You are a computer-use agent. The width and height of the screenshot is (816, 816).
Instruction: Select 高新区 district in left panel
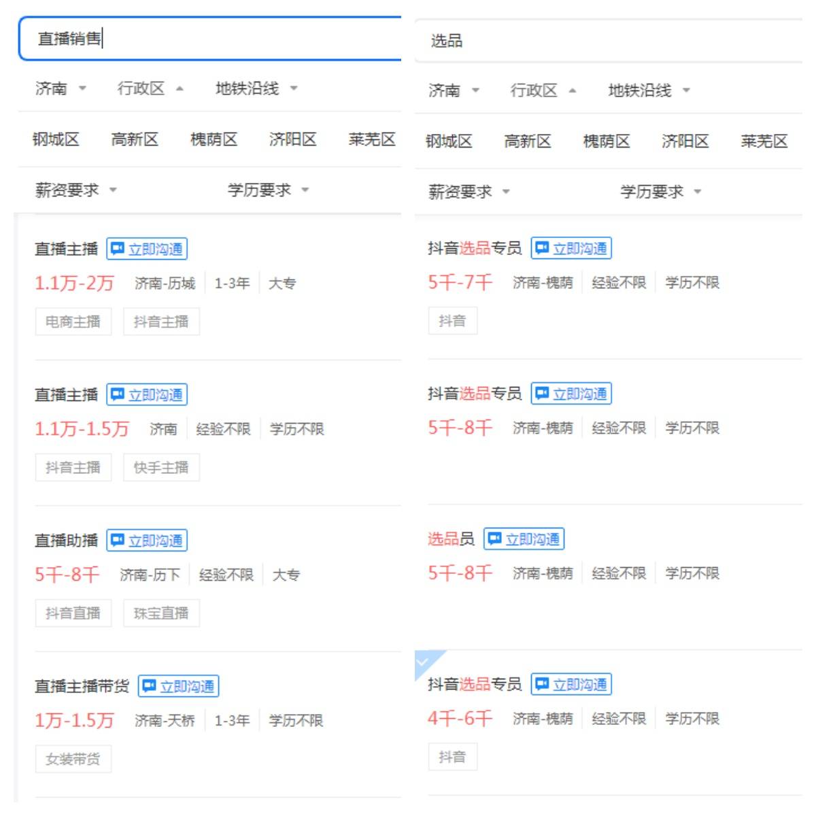pos(135,139)
